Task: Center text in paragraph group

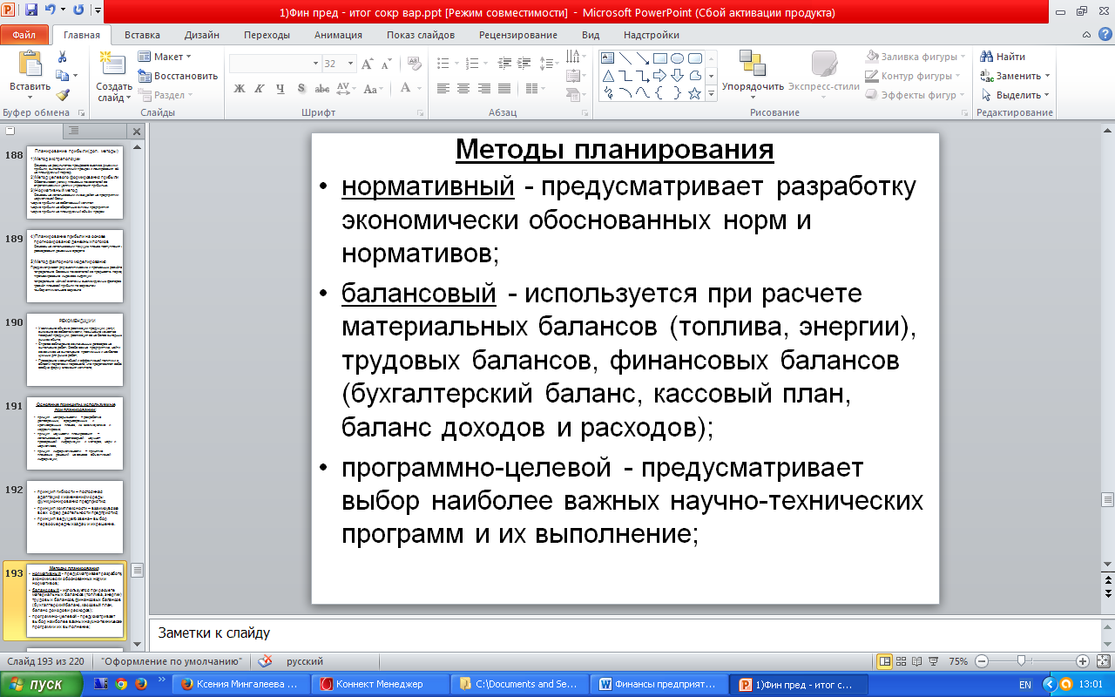Action: [463, 89]
